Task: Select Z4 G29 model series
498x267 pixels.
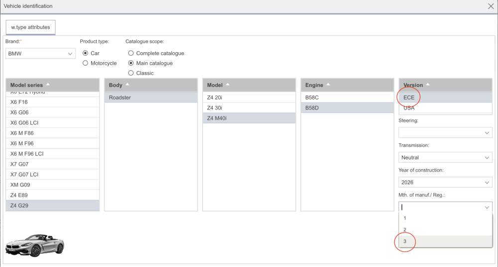Action: pyautogui.click(x=52, y=205)
